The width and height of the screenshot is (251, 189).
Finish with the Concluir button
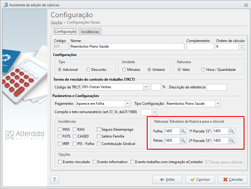tap(200, 179)
